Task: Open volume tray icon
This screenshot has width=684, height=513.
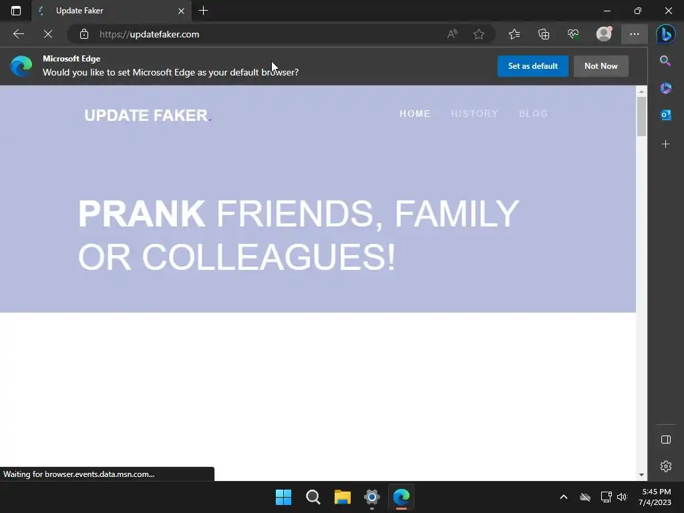Action: (x=622, y=497)
